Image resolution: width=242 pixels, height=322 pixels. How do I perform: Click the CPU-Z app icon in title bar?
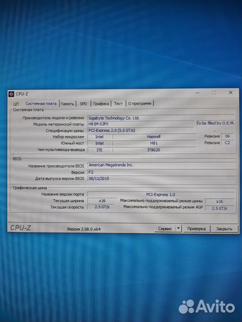(x=11, y=94)
